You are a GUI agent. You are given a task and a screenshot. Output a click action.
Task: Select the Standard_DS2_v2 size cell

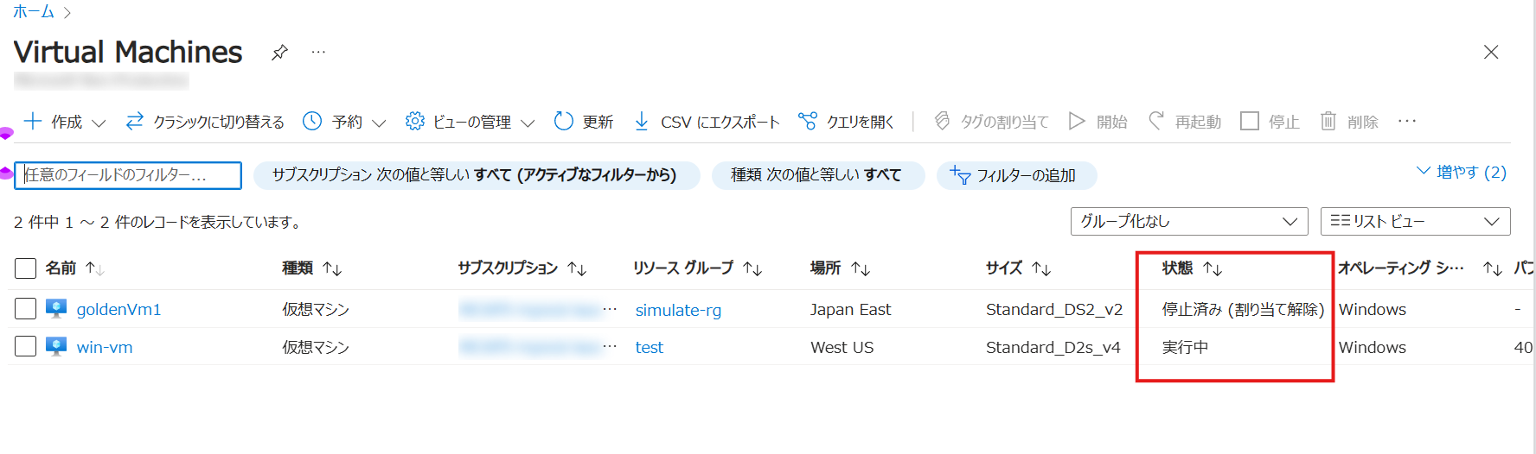tap(1054, 309)
